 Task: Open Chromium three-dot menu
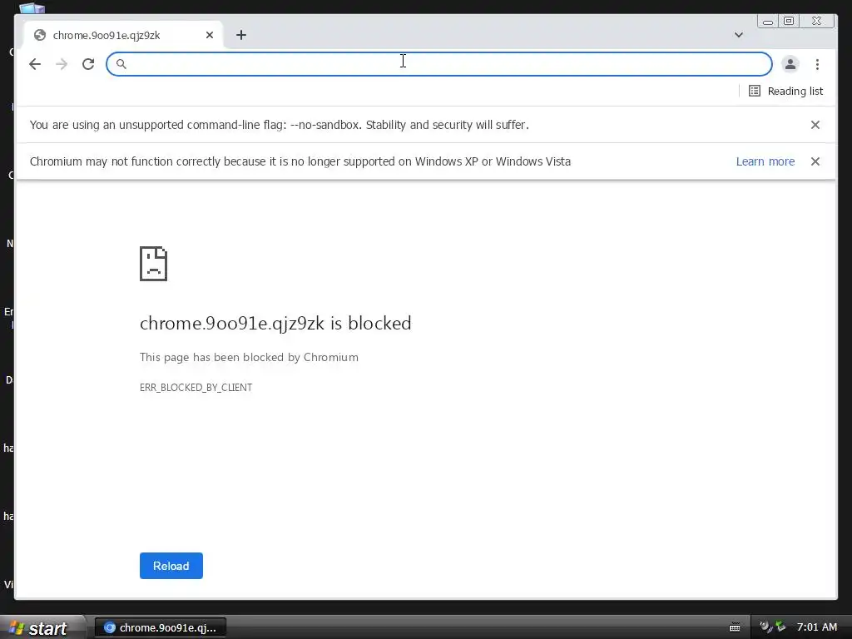coord(817,64)
